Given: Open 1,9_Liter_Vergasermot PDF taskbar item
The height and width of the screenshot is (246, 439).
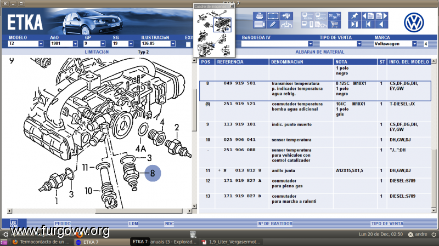Looking at the screenshot, I should [232, 242].
